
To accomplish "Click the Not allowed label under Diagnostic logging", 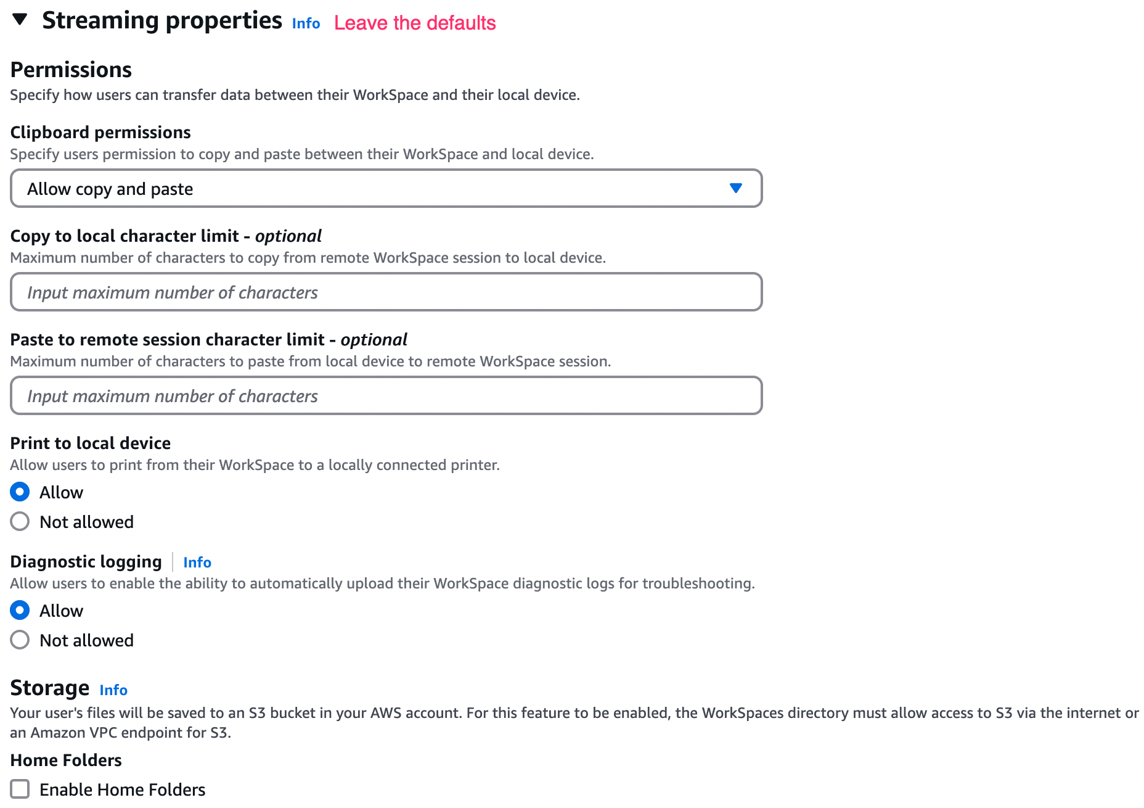I will (x=87, y=640).
